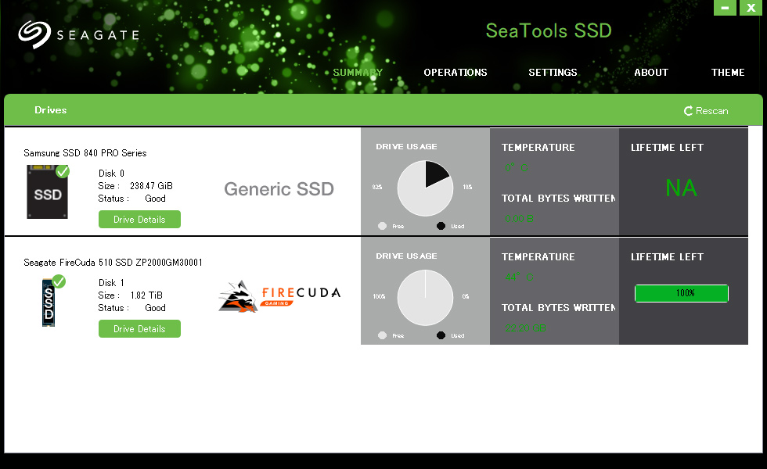Click Disk 1 Drive Usage heading
This screenshot has width=767, height=469.
click(406, 256)
